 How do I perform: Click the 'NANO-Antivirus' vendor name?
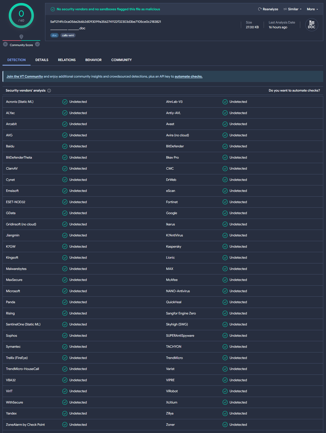178,291
